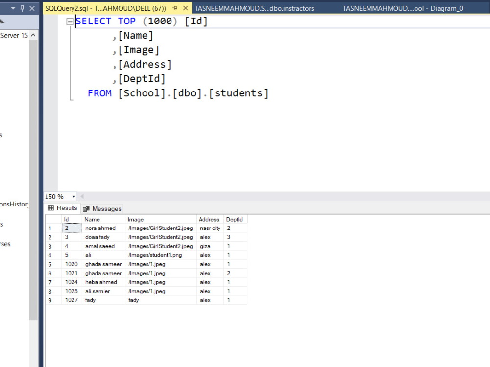
Task: Click the [School] database name in query
Action: pos(142,93)
